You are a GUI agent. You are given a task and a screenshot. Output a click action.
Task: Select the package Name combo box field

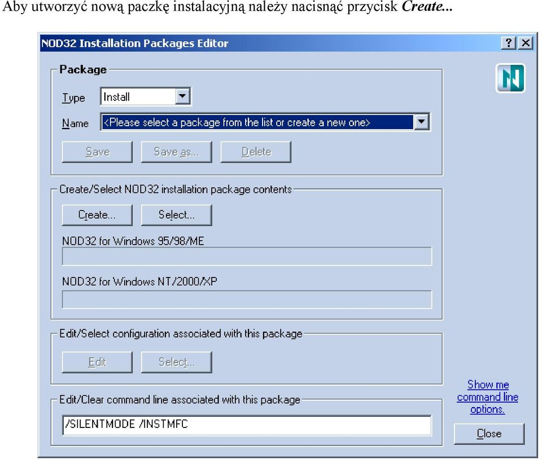click(265, 122)
